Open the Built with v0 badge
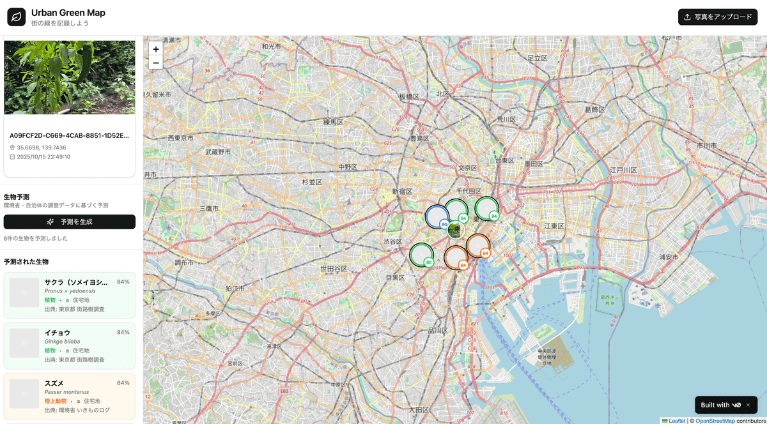This screenshot has height=424, width=767. (721, 405)
